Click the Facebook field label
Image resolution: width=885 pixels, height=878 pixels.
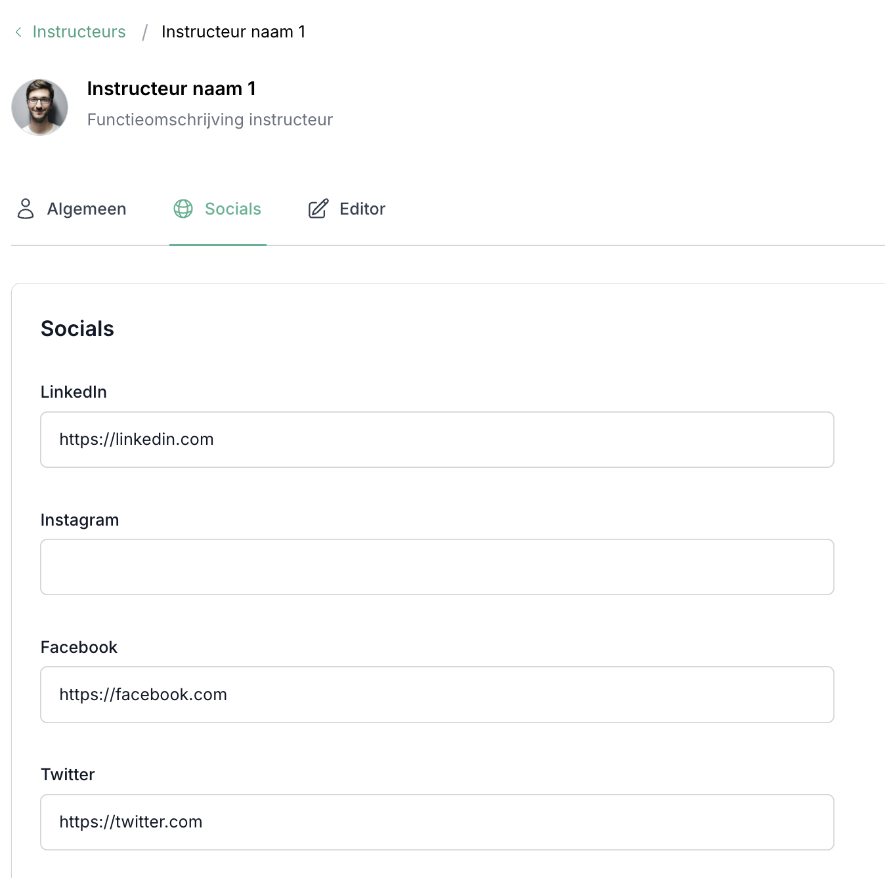coord(79,647)
